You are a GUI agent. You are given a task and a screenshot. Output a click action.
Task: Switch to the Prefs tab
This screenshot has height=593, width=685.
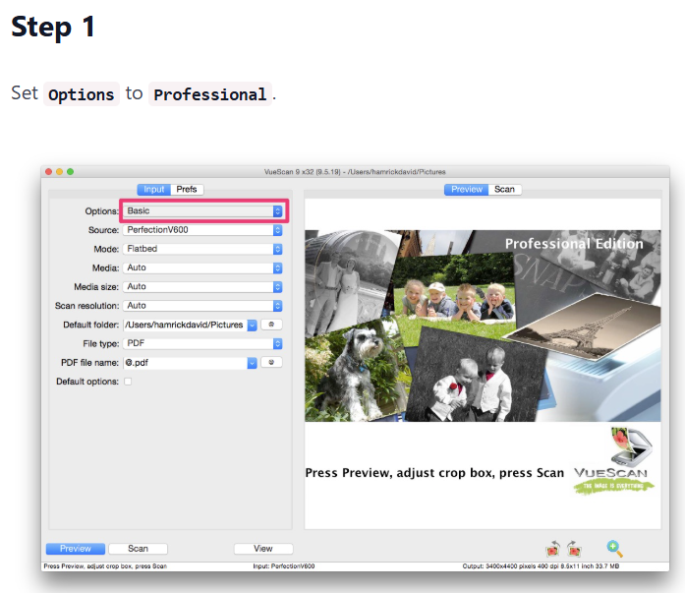(x=187, y=189)
